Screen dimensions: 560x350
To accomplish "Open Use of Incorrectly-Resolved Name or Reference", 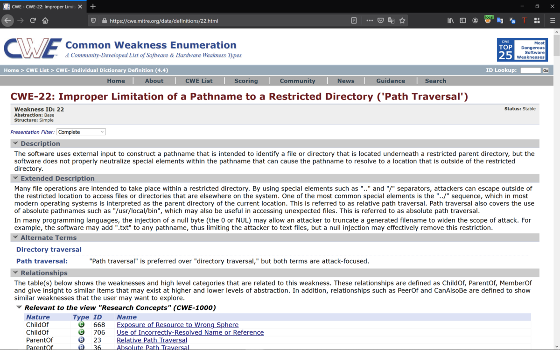I will [190, 332].
